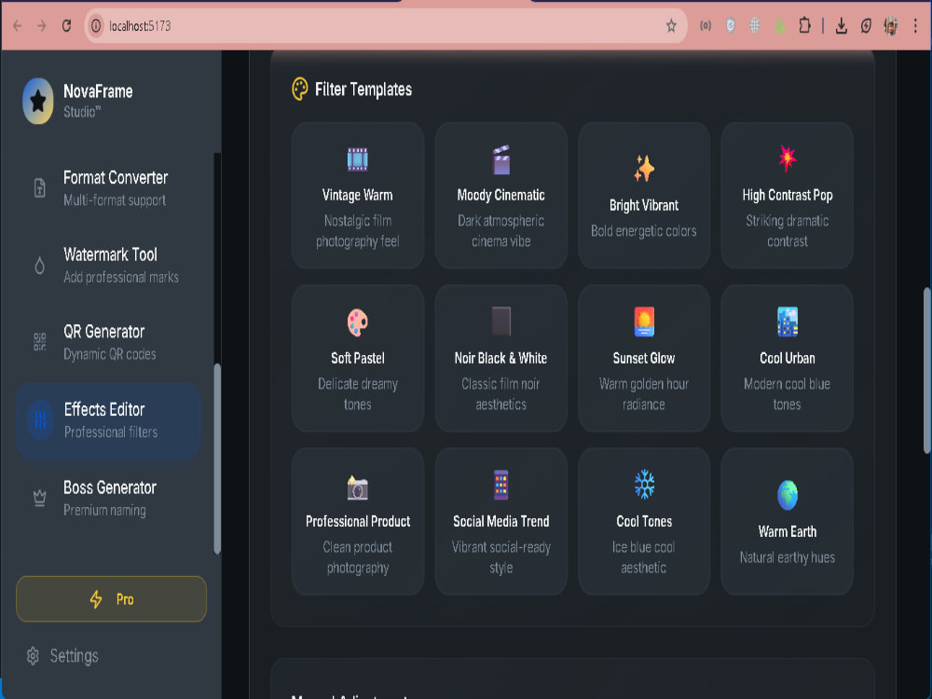Choose the High Contrast Pop card
This screenshot has width=932, height=699.
coord(787,196)
